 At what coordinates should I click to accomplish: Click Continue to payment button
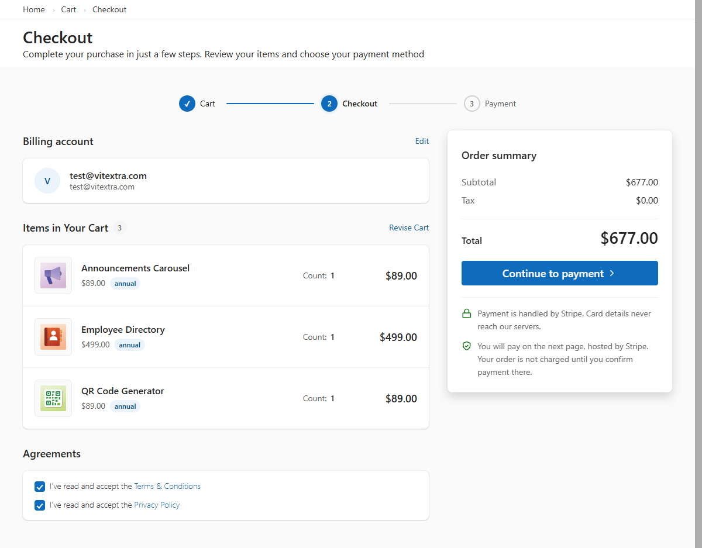point(560,273)
